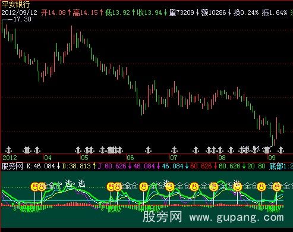The width and height of the screenshot is (293, 232).
Task: Click the K:46.084 indicator value
Action: [x=41, y=166]
